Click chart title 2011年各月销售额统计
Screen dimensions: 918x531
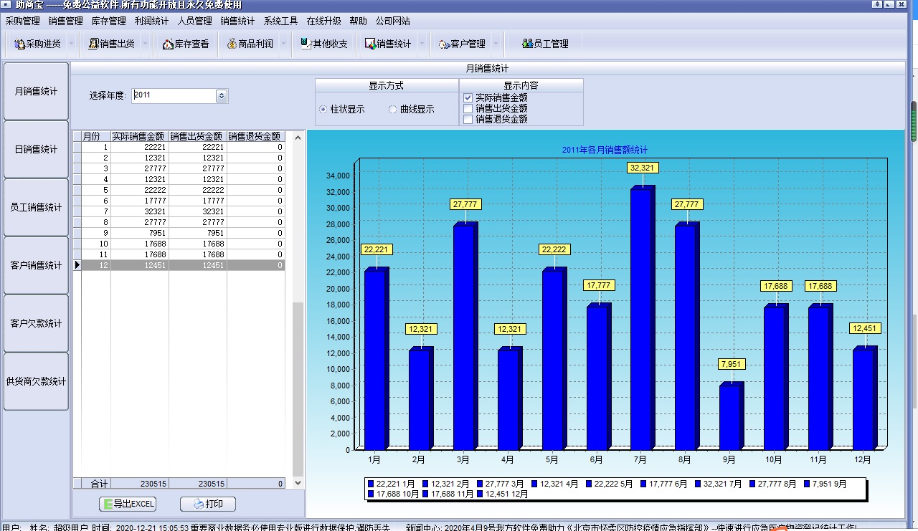605,150
